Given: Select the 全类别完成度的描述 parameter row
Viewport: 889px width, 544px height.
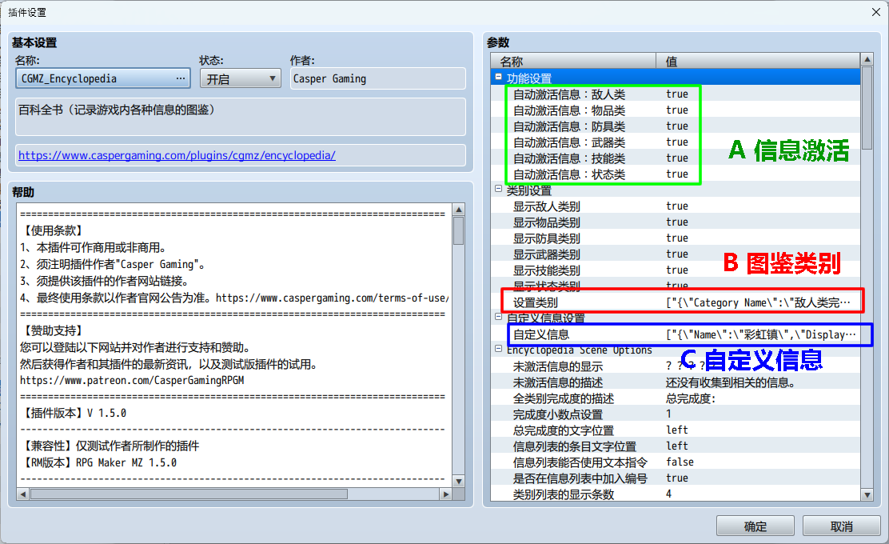Looking at the screenshot, I should tap(676, 398).
